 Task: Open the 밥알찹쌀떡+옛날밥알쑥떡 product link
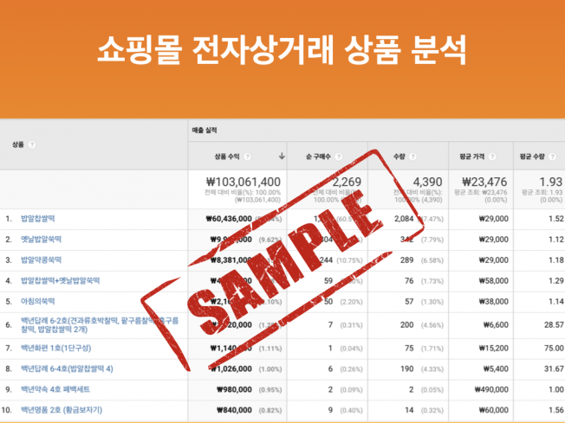click(x=60, y=280)
